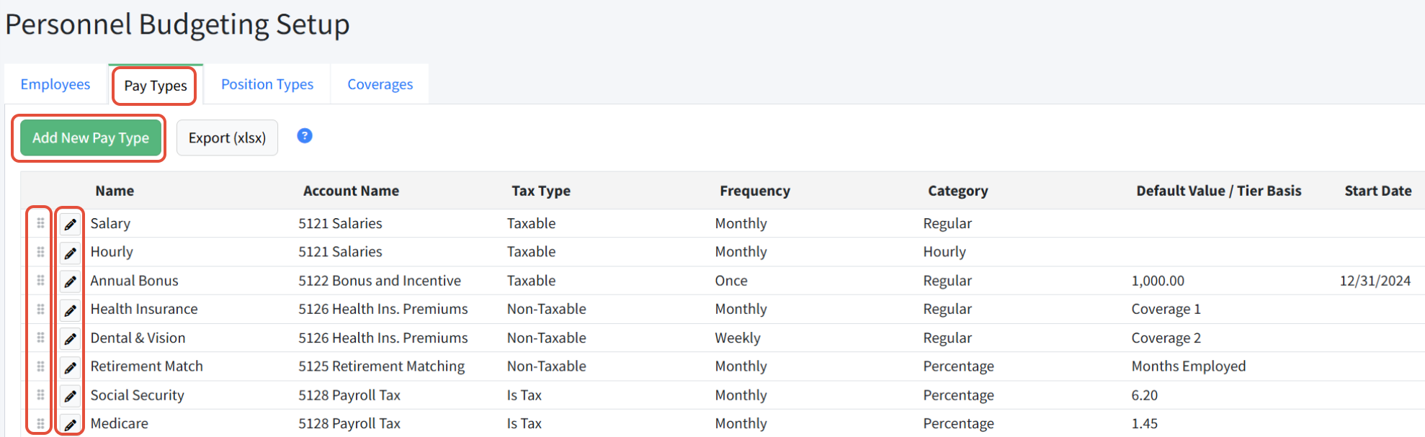Grab the drag handle for Salary row

pos(40,223)
